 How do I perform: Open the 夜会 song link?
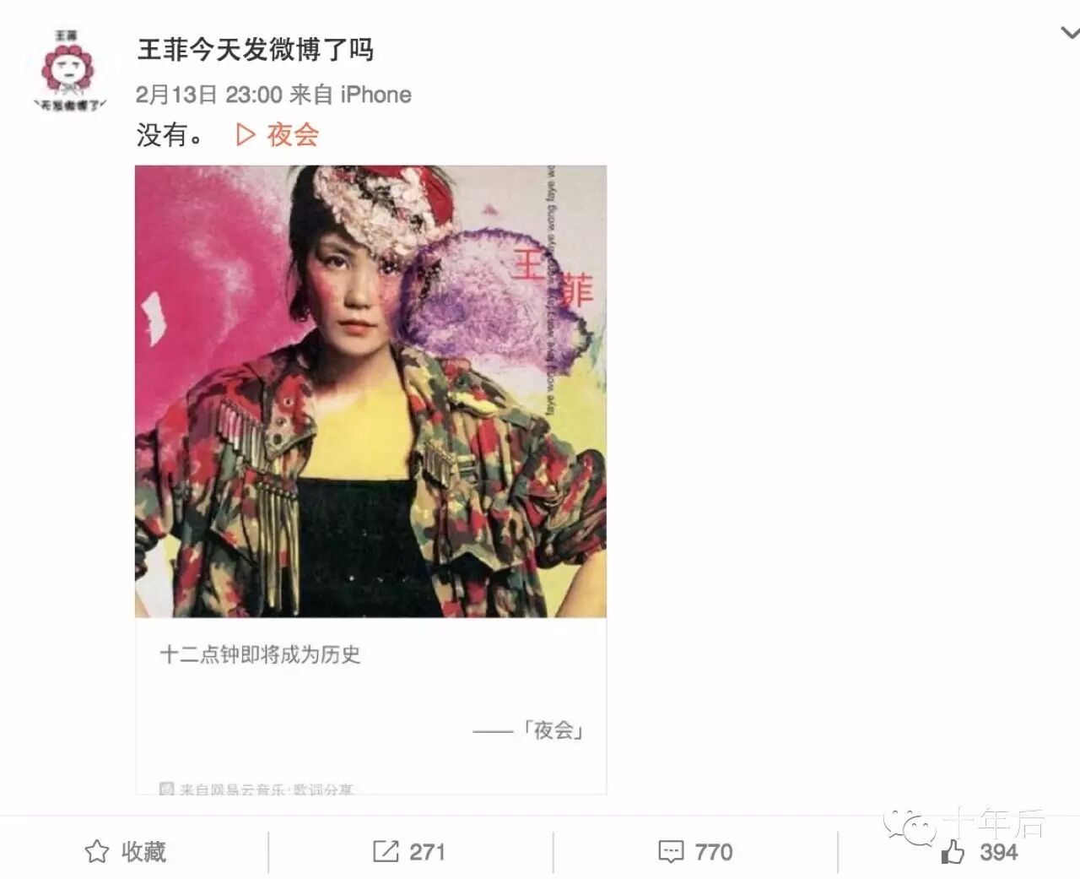pos(293,135)
